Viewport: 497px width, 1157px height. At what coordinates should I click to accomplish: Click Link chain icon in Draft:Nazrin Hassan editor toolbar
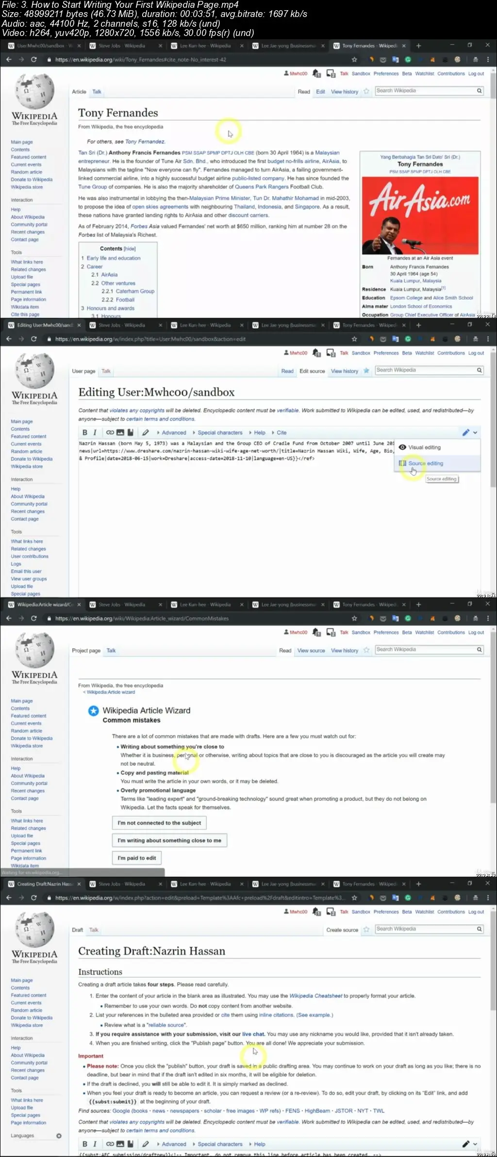[x=110, y=1144]
